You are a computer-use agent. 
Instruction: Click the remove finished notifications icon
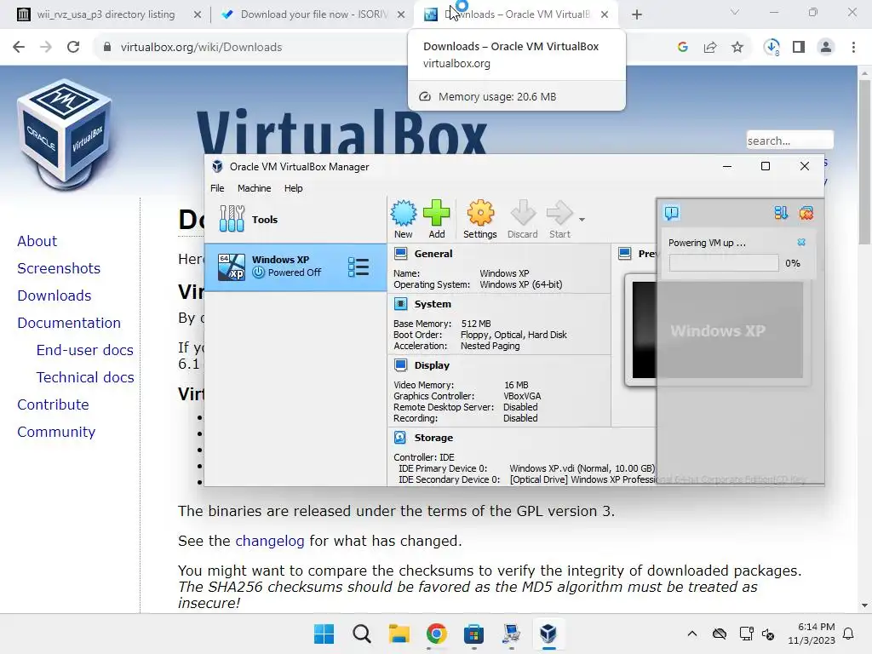coord(806,213)
